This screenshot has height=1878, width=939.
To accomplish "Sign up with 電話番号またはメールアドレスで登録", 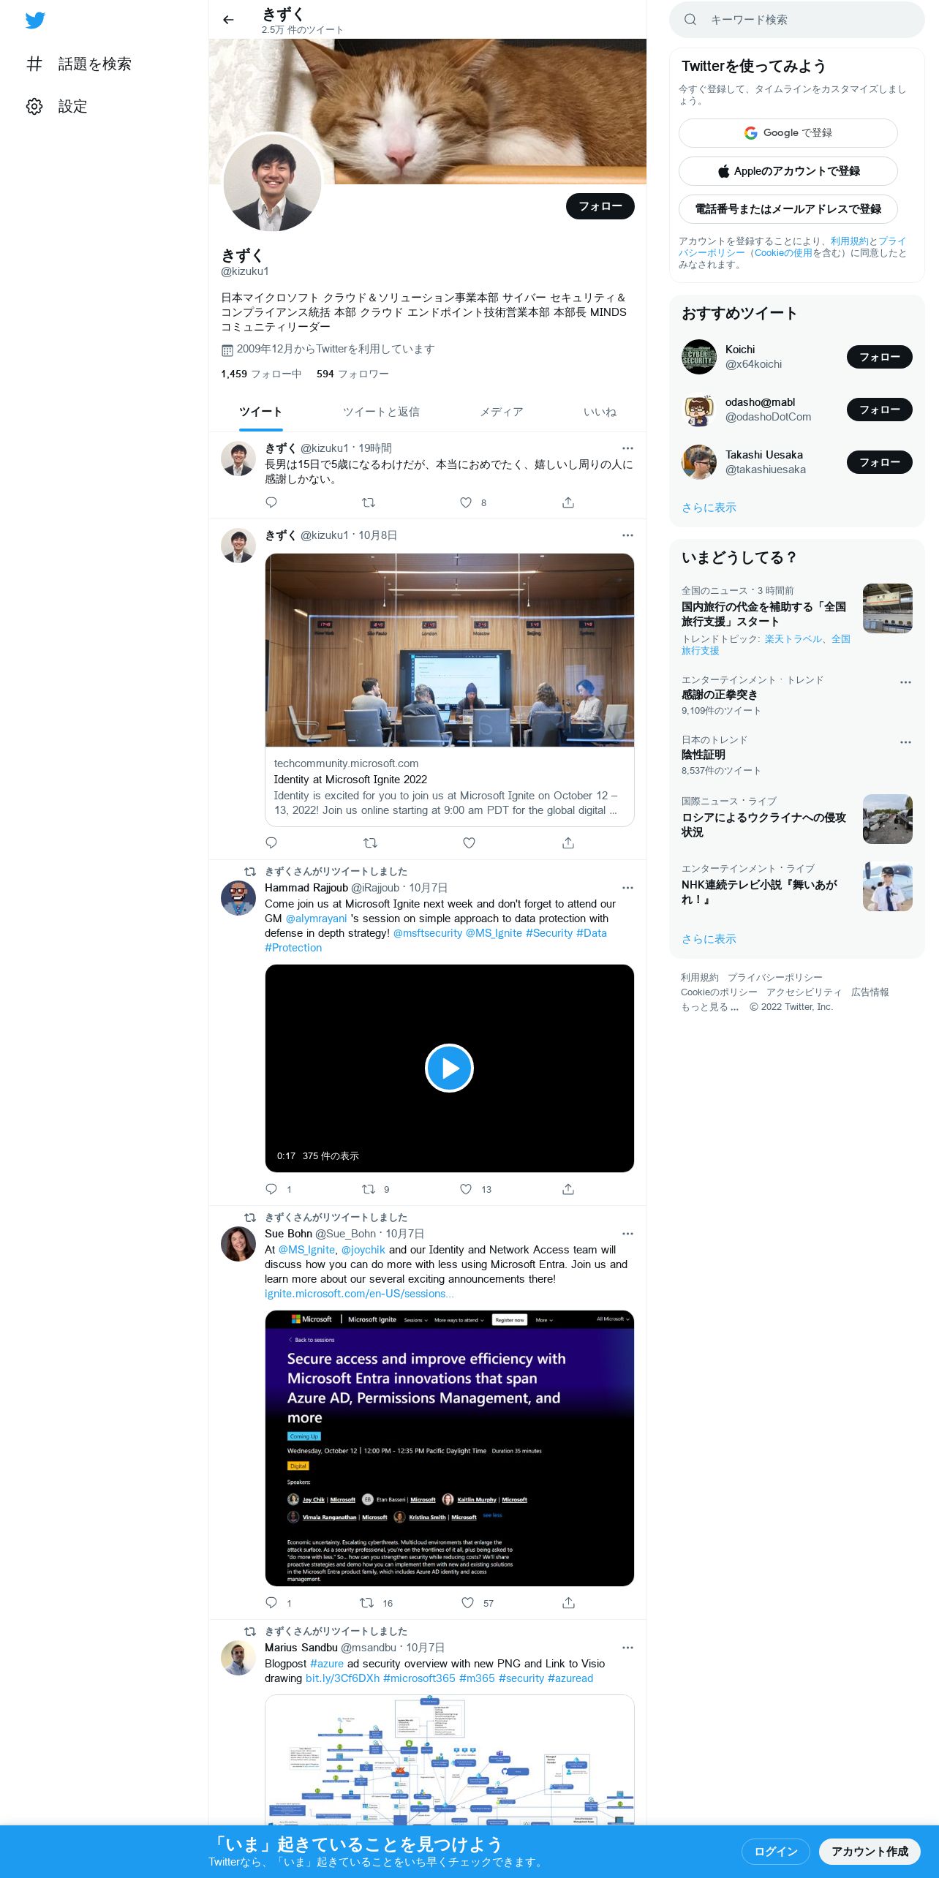I will pos(788,209).
